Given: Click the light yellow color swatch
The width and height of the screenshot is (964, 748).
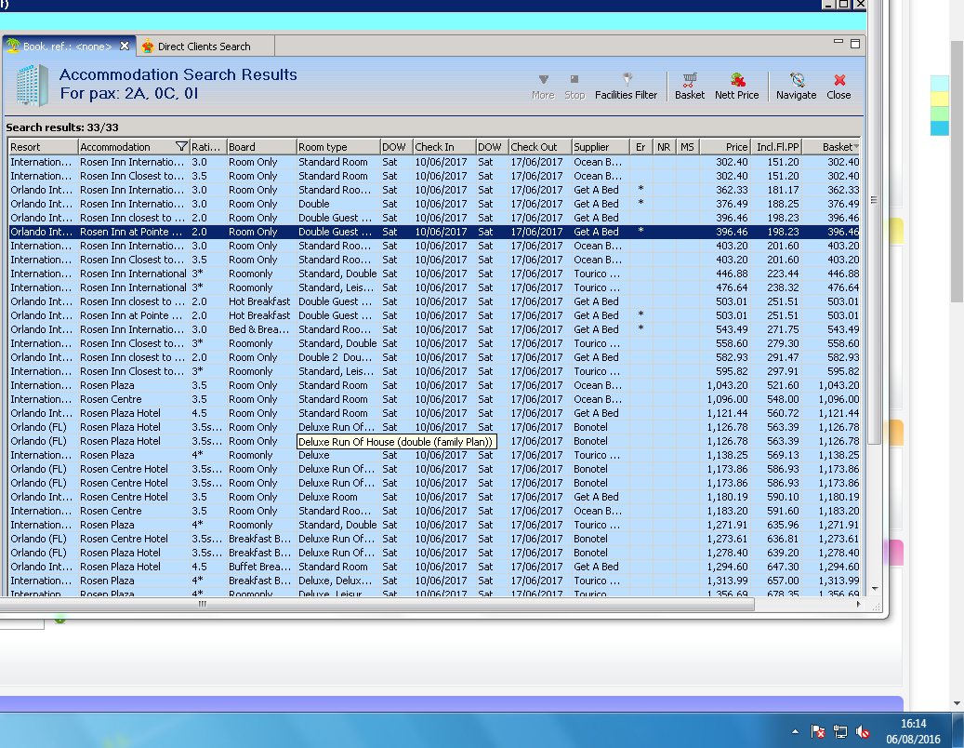Looking at the screenshot, I should pyautogui.click(x=940, y=99).
